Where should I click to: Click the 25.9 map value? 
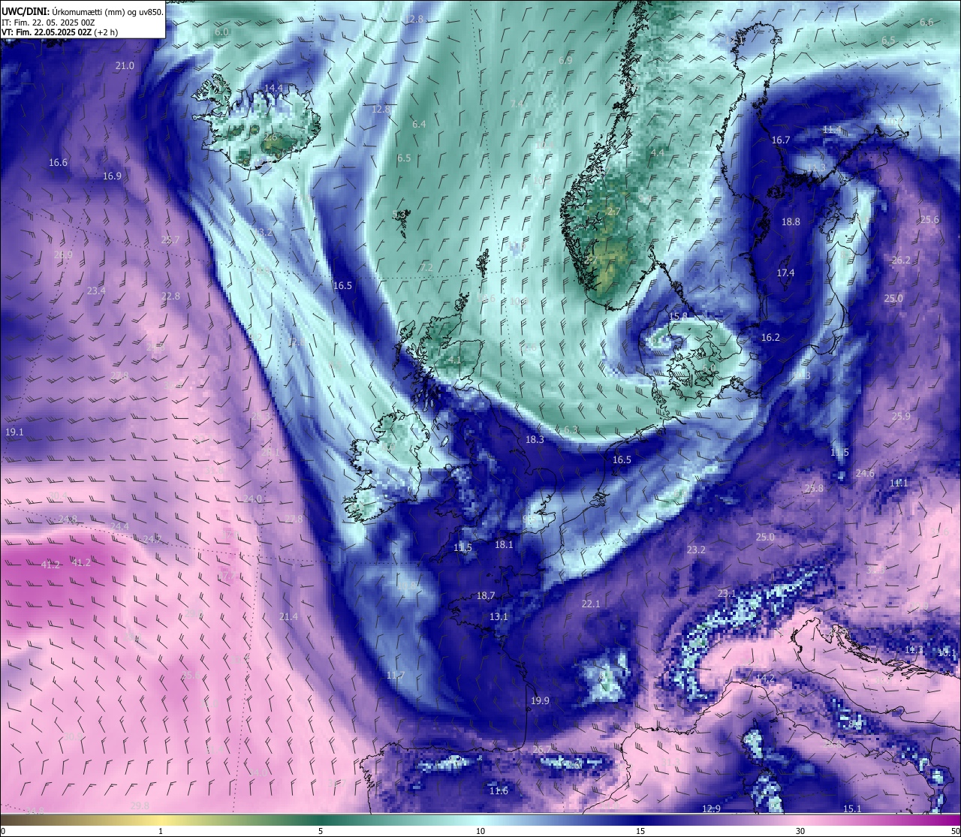tap(901, 417)
